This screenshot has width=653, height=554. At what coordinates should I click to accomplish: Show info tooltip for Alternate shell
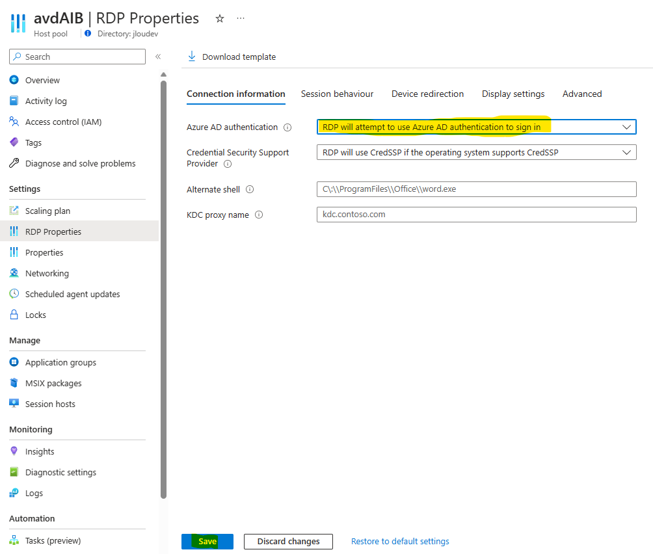(x=250, y=189)
